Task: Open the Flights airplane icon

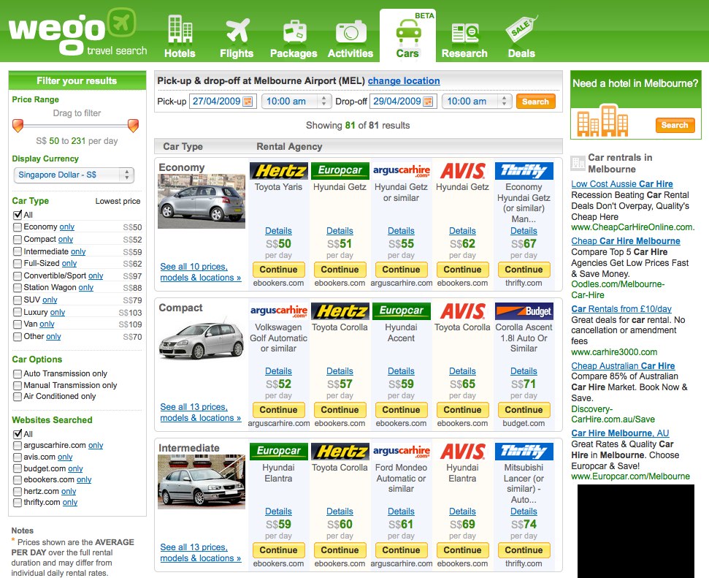Action: (x=237, y=31)
